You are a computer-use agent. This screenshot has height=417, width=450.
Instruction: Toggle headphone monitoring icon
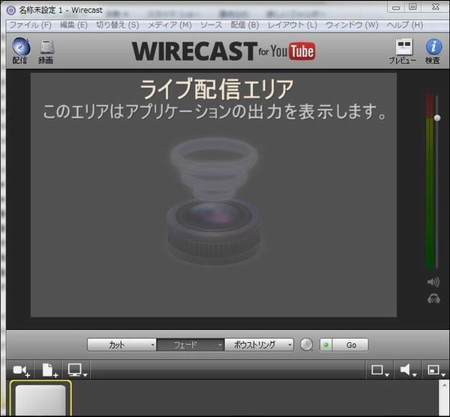click(x=433, y=299)
